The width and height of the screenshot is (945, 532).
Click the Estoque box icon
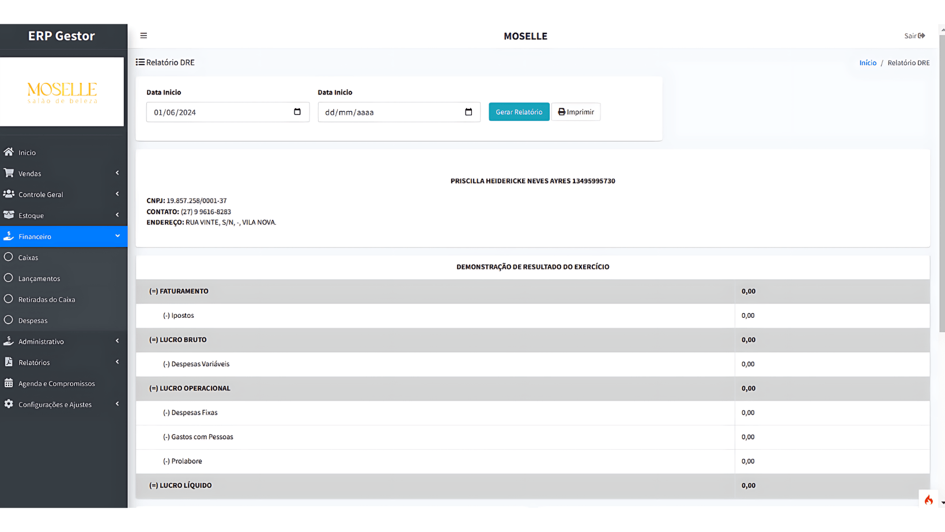point(9,215)
